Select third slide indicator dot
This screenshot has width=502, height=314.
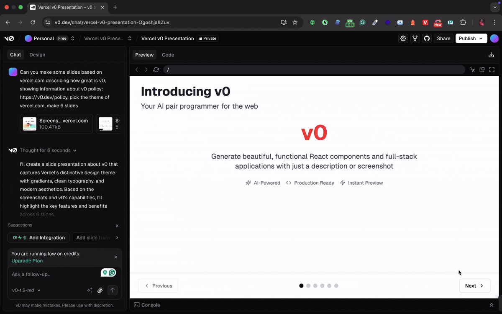point(315,286)
